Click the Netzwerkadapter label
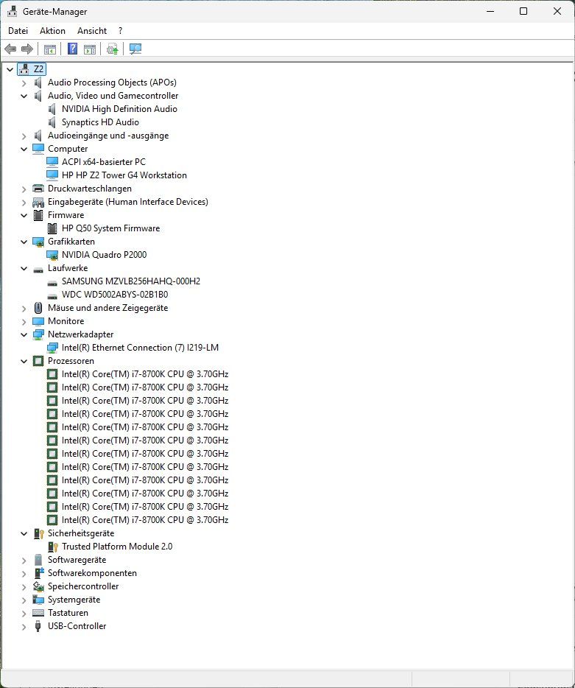The width and height of the screenshot is (575, 688). (80, 334)
